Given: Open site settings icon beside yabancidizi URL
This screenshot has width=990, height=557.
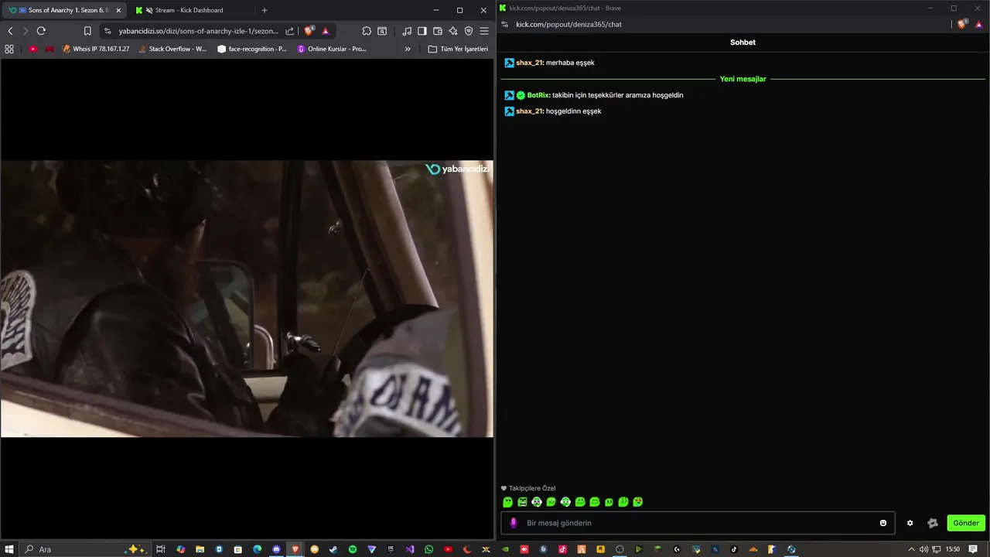Looking at the screenshot, I should point(107,31).
